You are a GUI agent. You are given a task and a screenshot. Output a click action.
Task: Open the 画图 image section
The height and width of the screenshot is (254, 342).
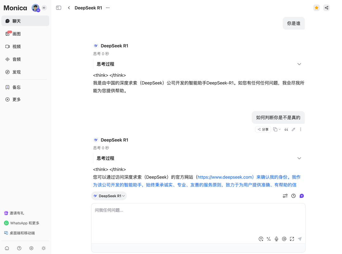(x=25, y=34)
